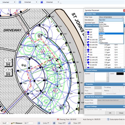Image resolution: width=125 pixels, height=125 pixels.
Task: Open the Filter Type dropdown
Action: pos(111,17)
